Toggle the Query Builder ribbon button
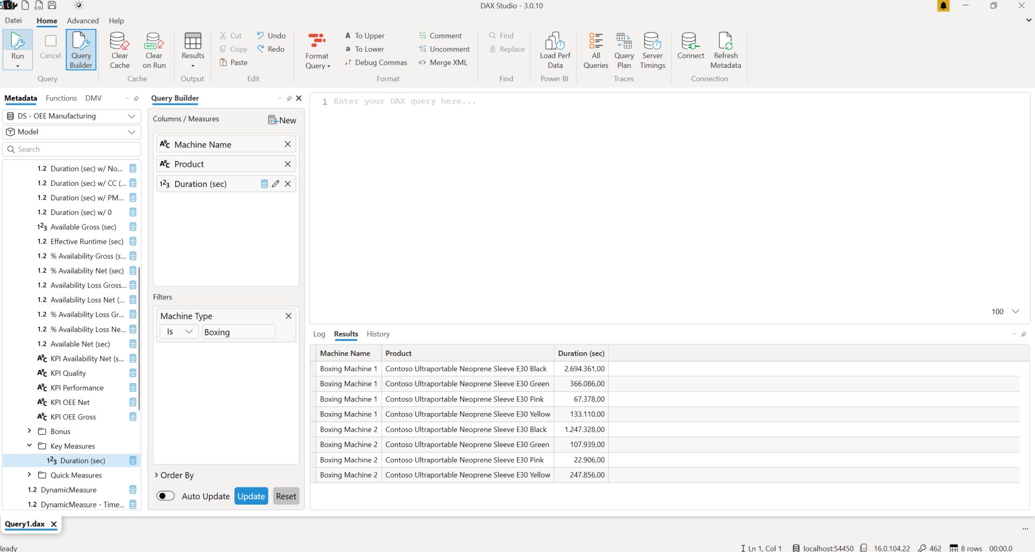Image resolution: width=1035 pixels, height=552 pixels. click(x=81, y=50)
